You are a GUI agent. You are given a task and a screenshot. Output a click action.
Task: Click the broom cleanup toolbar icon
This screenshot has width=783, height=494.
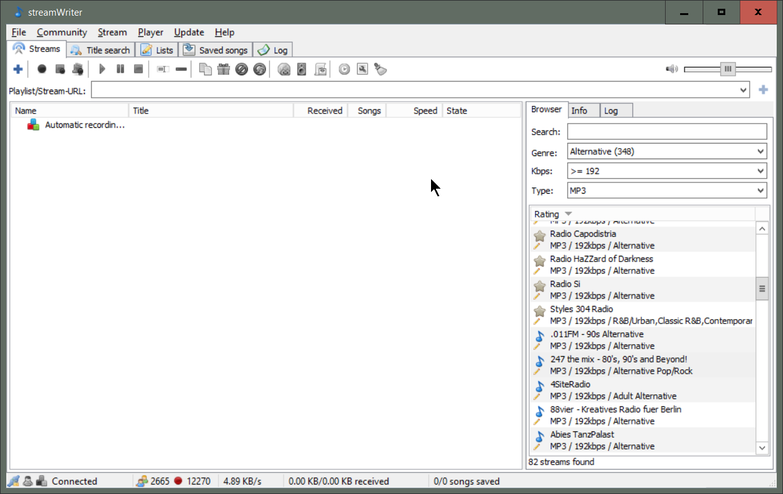click(x=380, y=69)
